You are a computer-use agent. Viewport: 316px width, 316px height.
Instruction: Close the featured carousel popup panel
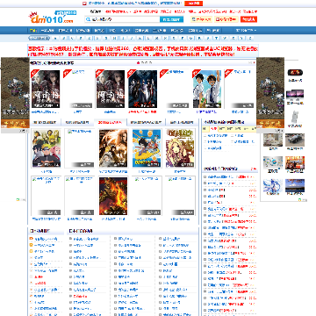click(250, 62)
